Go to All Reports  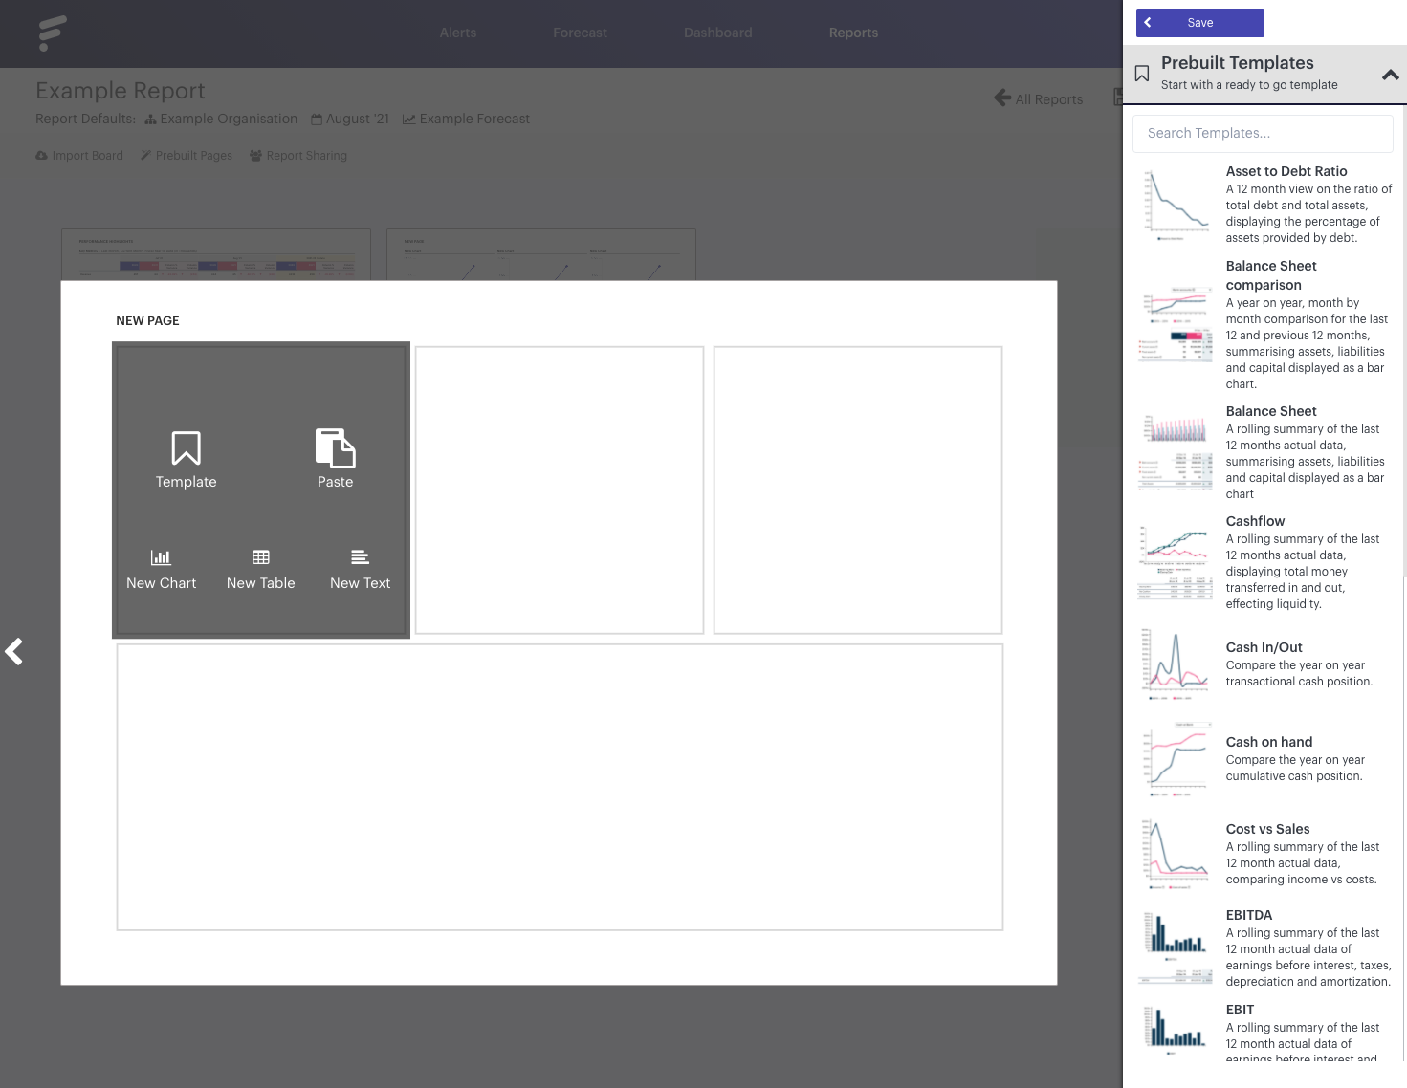point(1039,98)
